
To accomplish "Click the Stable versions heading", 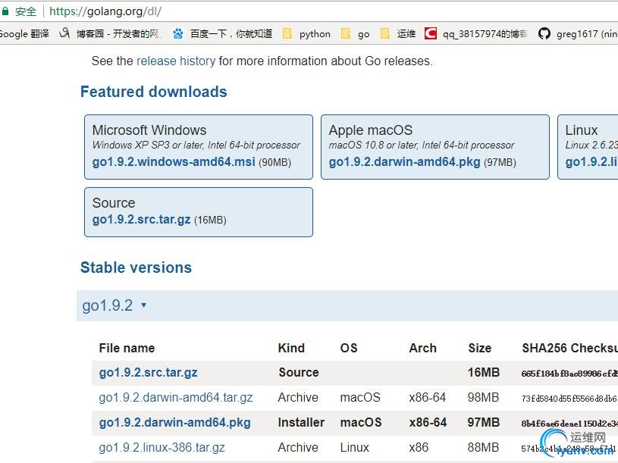I will click(x=136, y=267).
